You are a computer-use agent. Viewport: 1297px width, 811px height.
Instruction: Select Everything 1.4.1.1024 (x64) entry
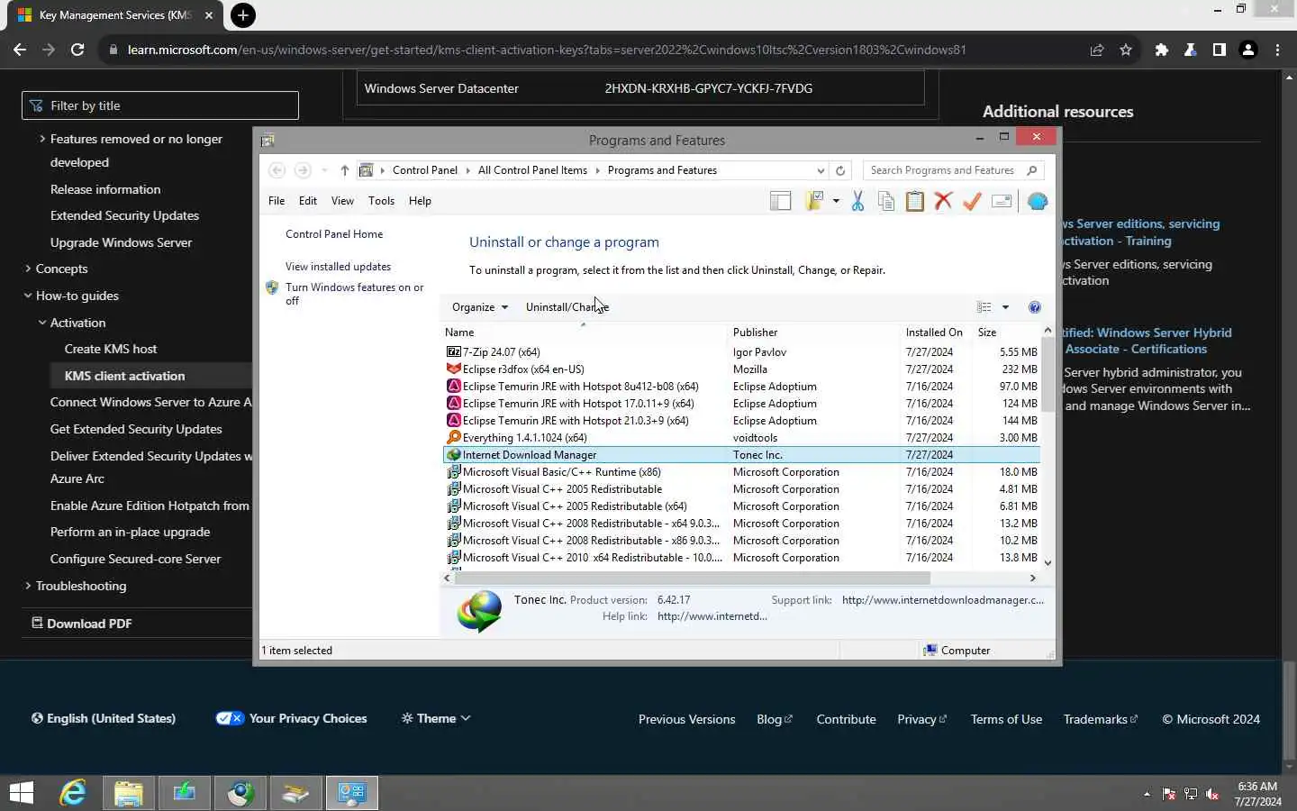(742, 438)
